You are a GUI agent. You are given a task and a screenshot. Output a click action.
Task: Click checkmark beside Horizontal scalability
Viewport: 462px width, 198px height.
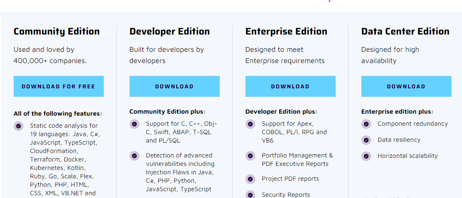(366, 156)
